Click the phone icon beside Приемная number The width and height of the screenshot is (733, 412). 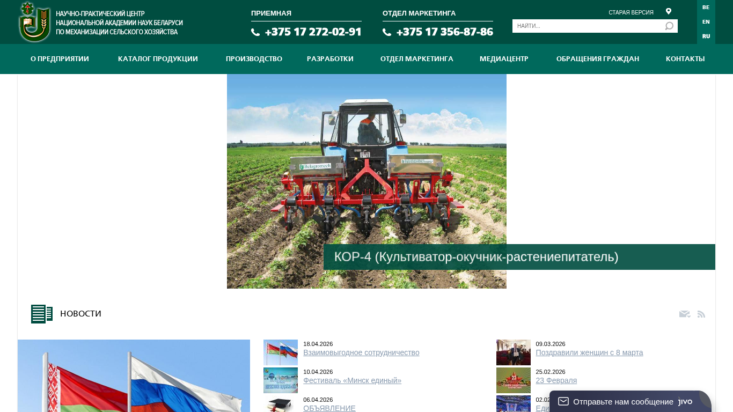tap(255, 32)
